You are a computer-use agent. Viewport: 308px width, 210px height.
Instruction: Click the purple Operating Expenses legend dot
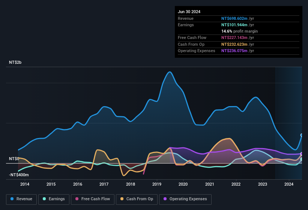165,199
